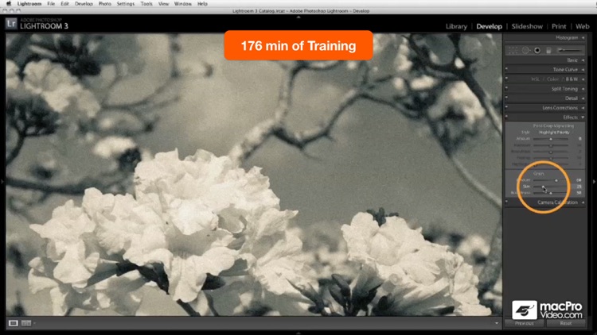
Task: Select the Adjustment Brush tool icon
Action: [x=570, y=50]
